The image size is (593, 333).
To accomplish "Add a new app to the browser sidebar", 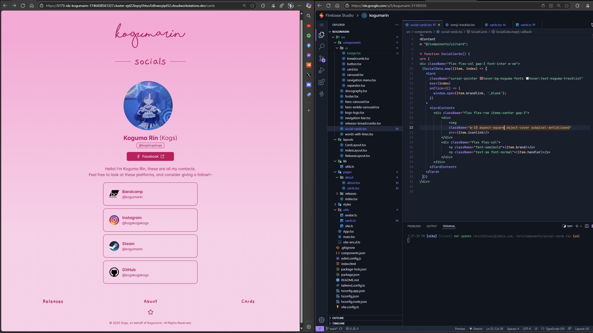I will pyautogui.click(x=309, y=110).
